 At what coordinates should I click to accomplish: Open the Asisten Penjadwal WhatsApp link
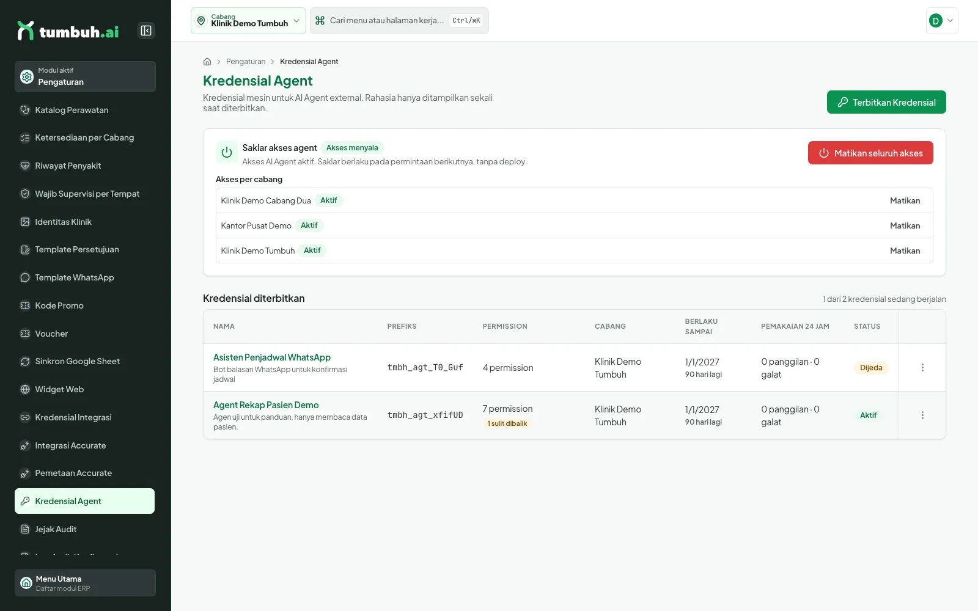[272, 357]
